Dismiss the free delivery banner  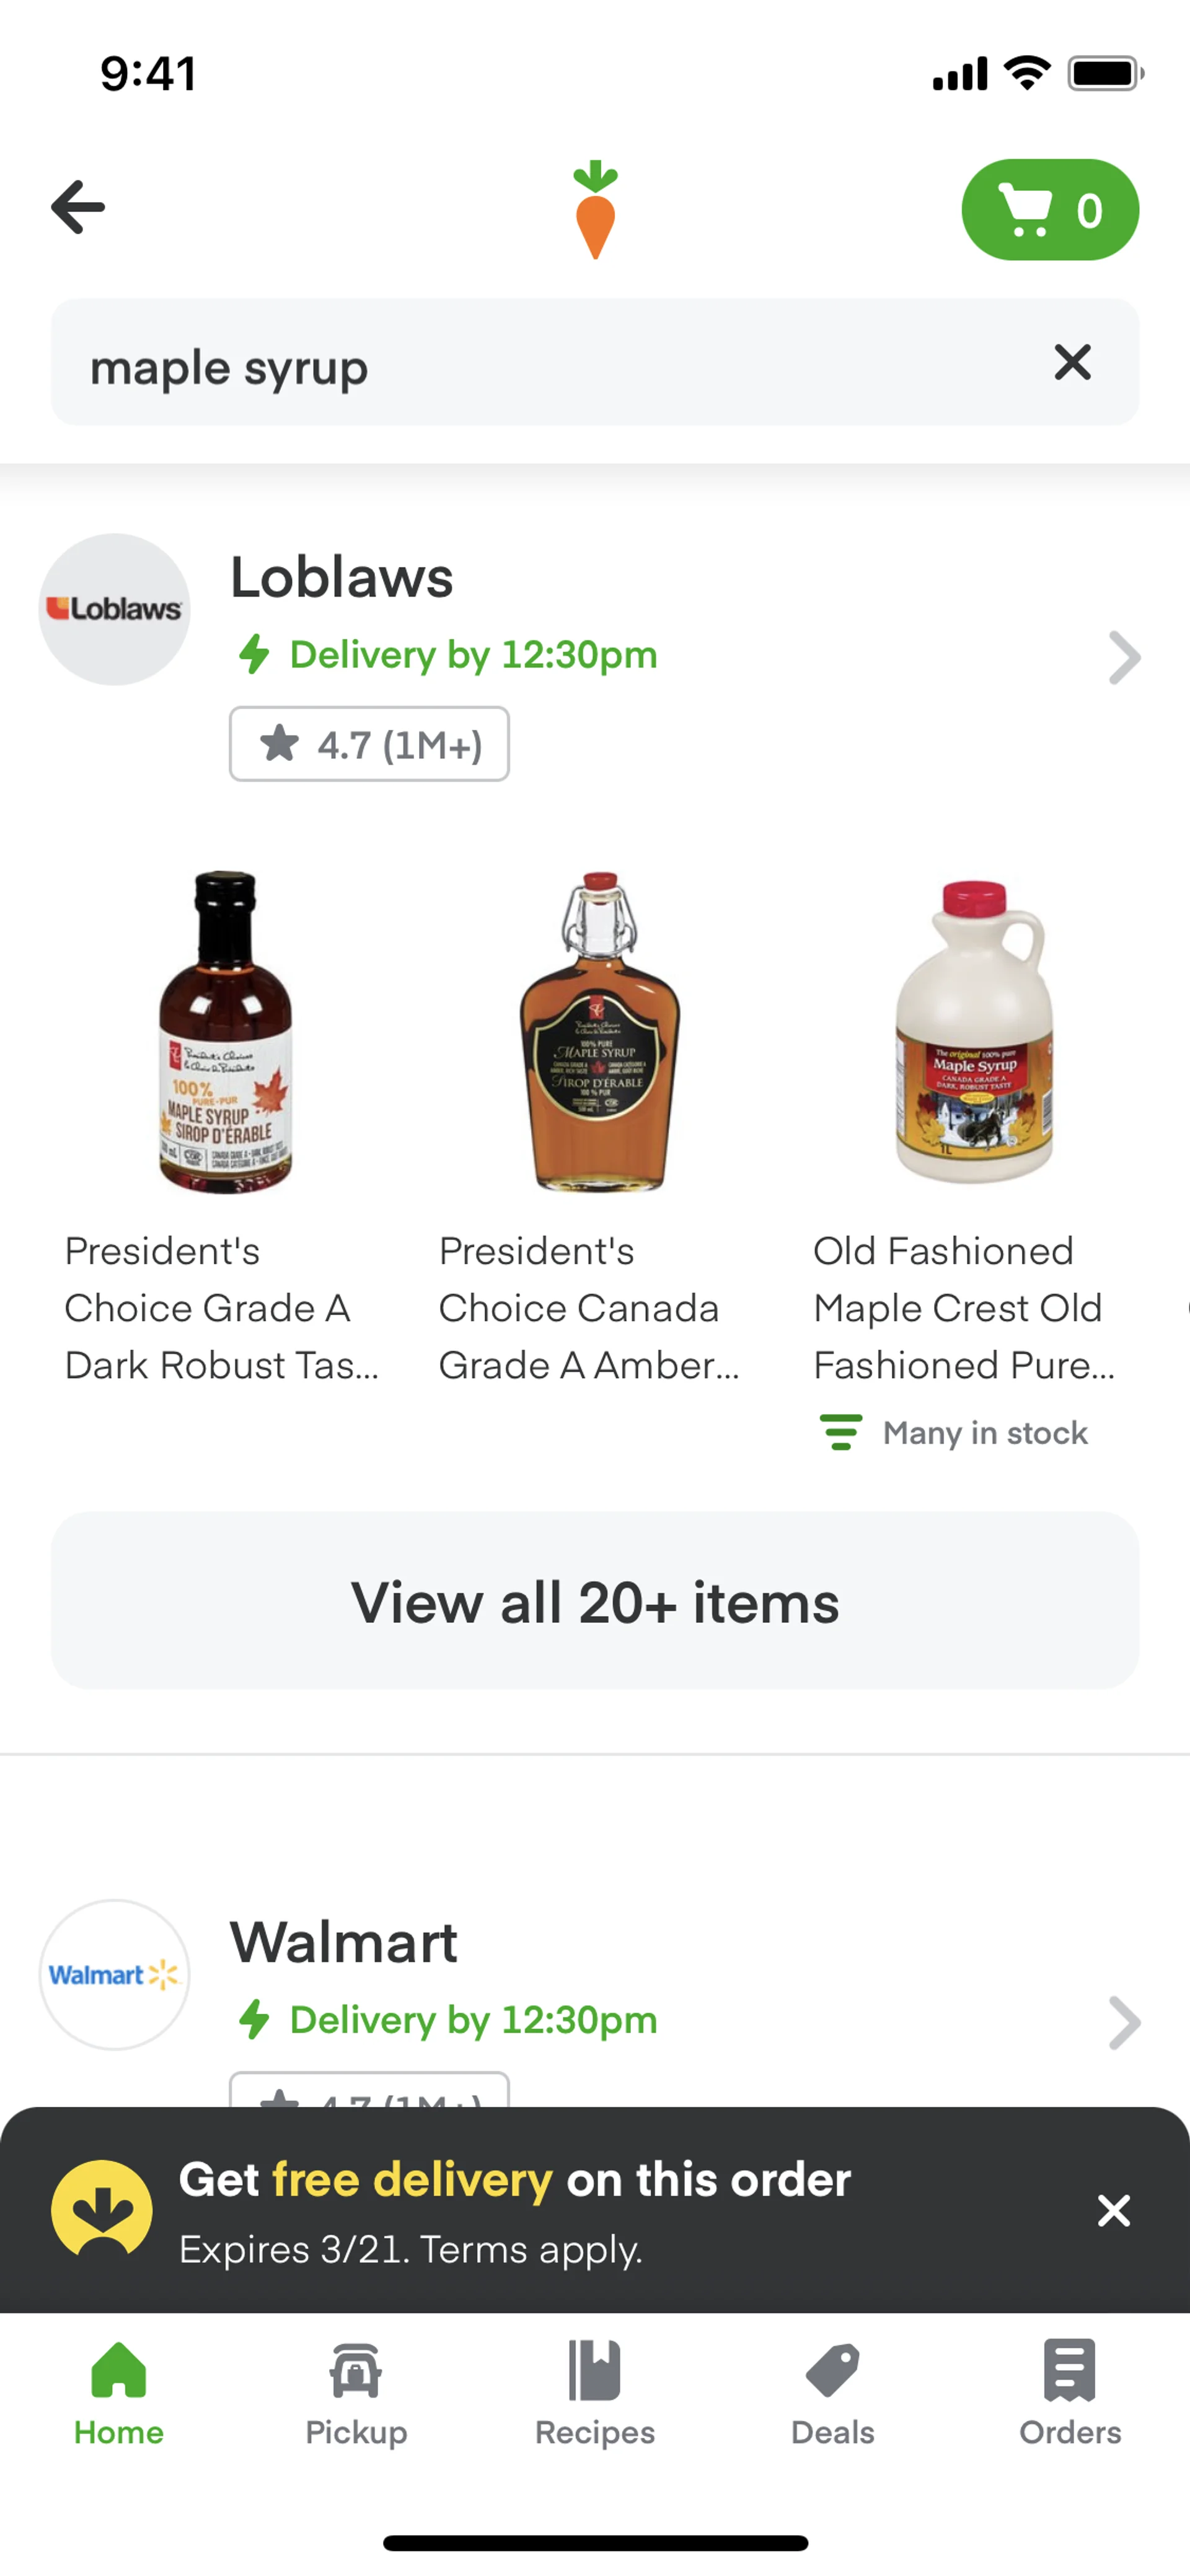pos(1113,2210)
